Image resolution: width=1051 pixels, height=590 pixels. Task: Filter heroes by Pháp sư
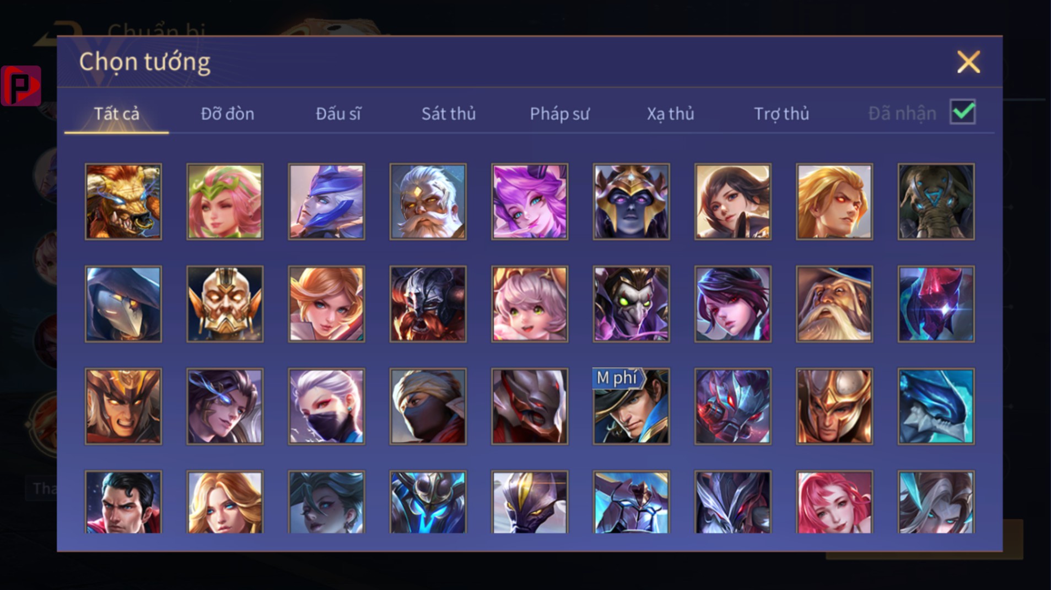(559, 113)
